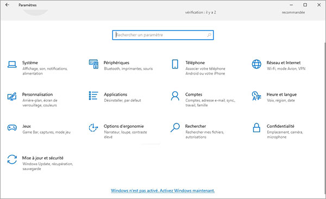Click the 'Bluetooth, imprimantes, souris' description

coord(128,69)
